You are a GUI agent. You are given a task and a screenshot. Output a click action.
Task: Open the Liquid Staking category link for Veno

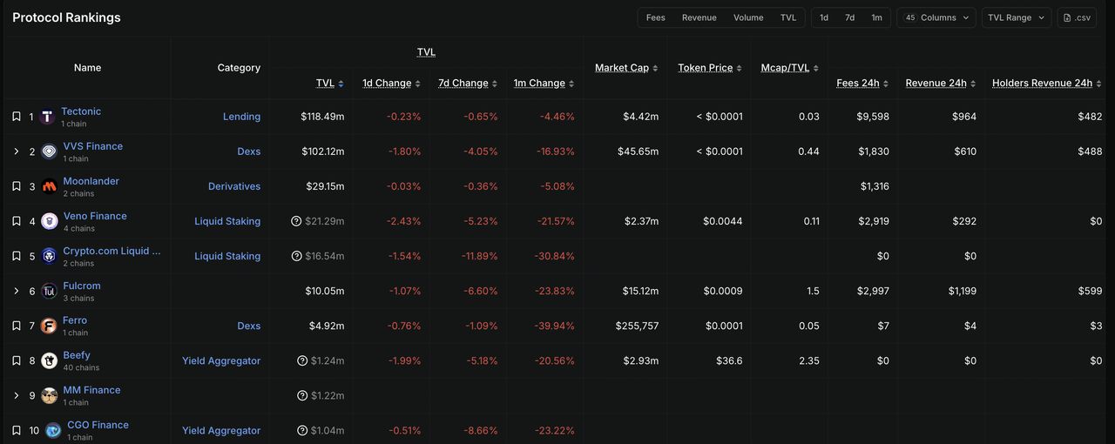coord(227,221)
